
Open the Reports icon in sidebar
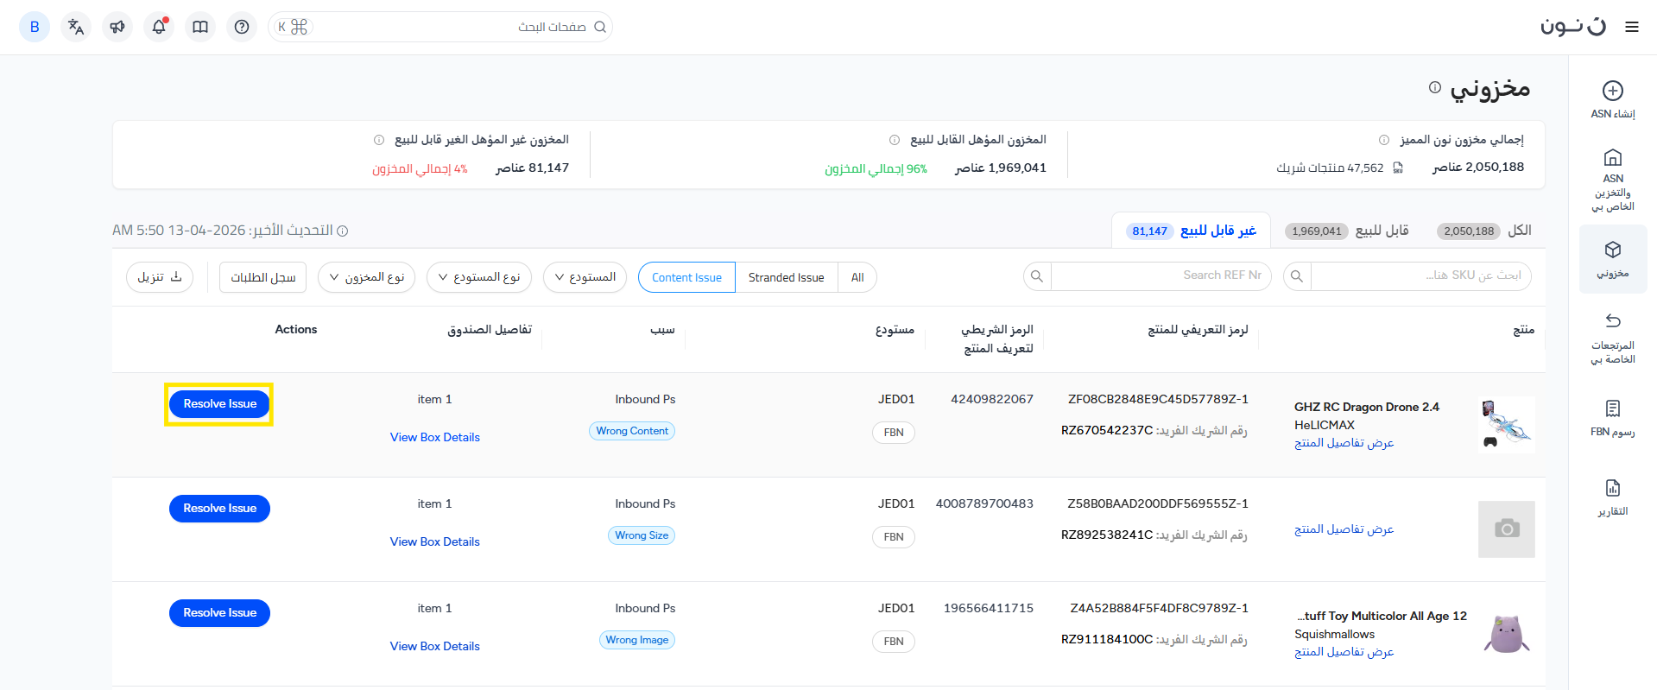[1612, 488]
